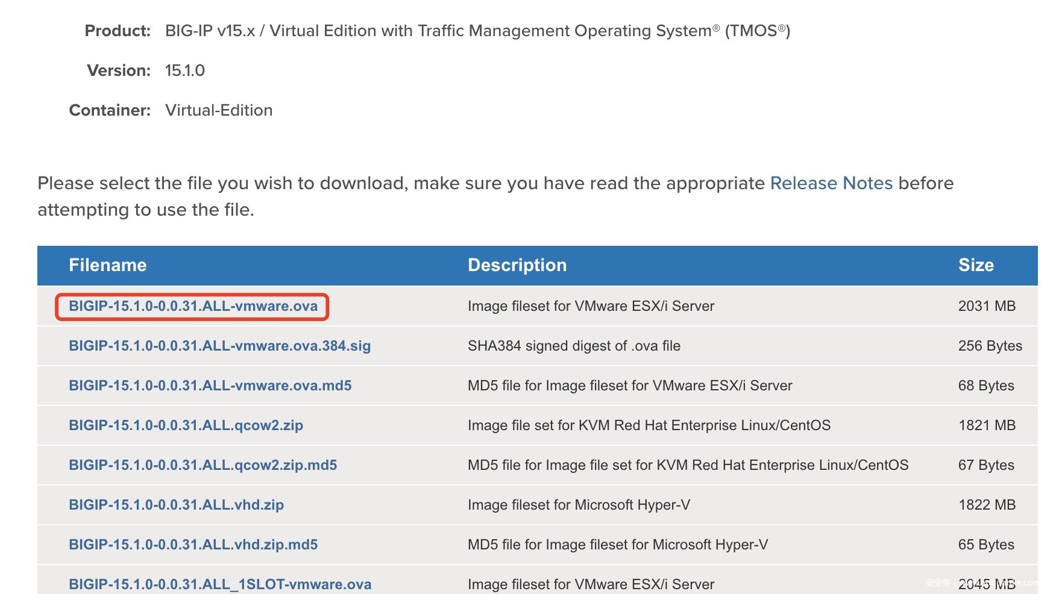Download BIGIP-15.1.0-0.0.31.ALL-vmware.ova file
1056x594 pixels.
point(193,306)
